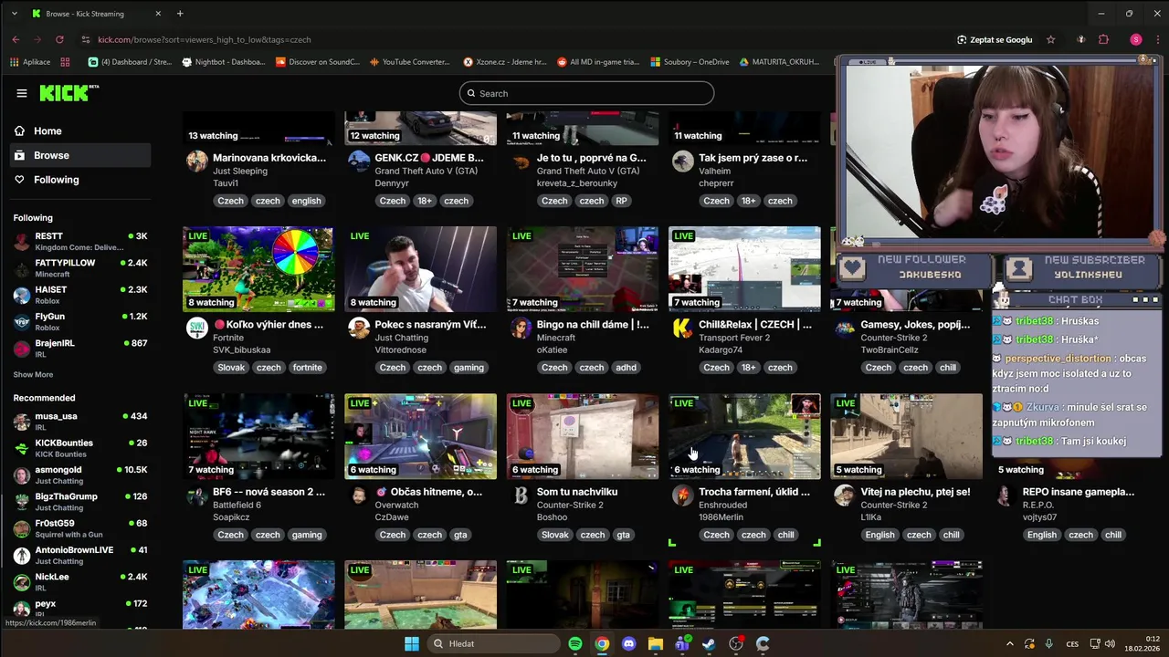This screenshot has height=657, width=1169.
Task: Click BigzThaGrump channel avatar
Action: click(x=22, y=501)
